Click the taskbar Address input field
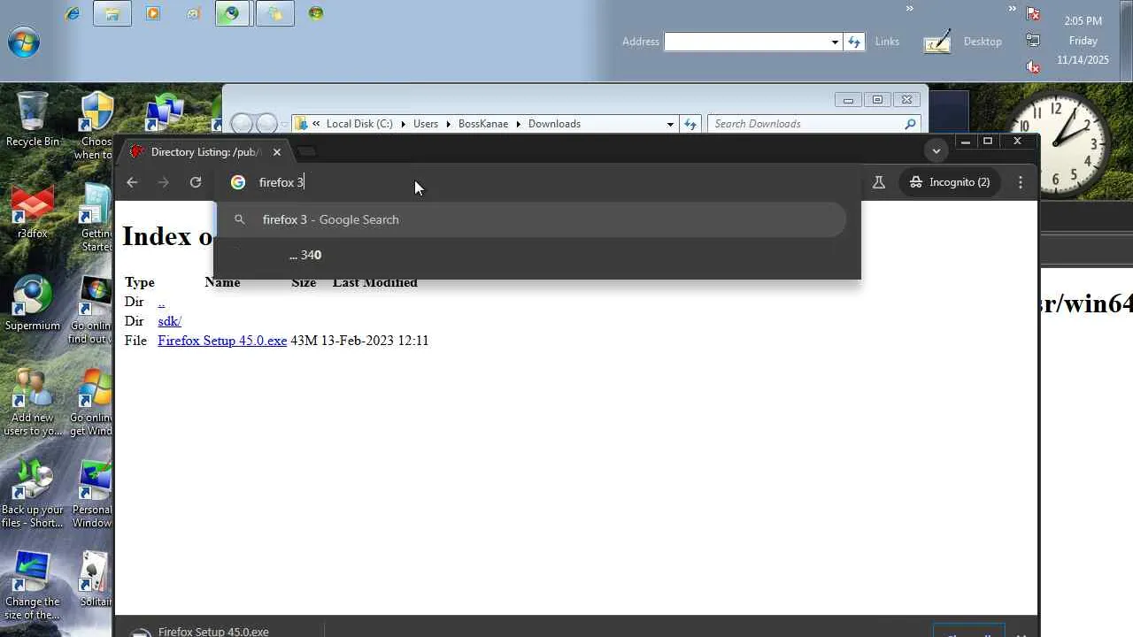1133x637 pixels. [x=746, y=42]
